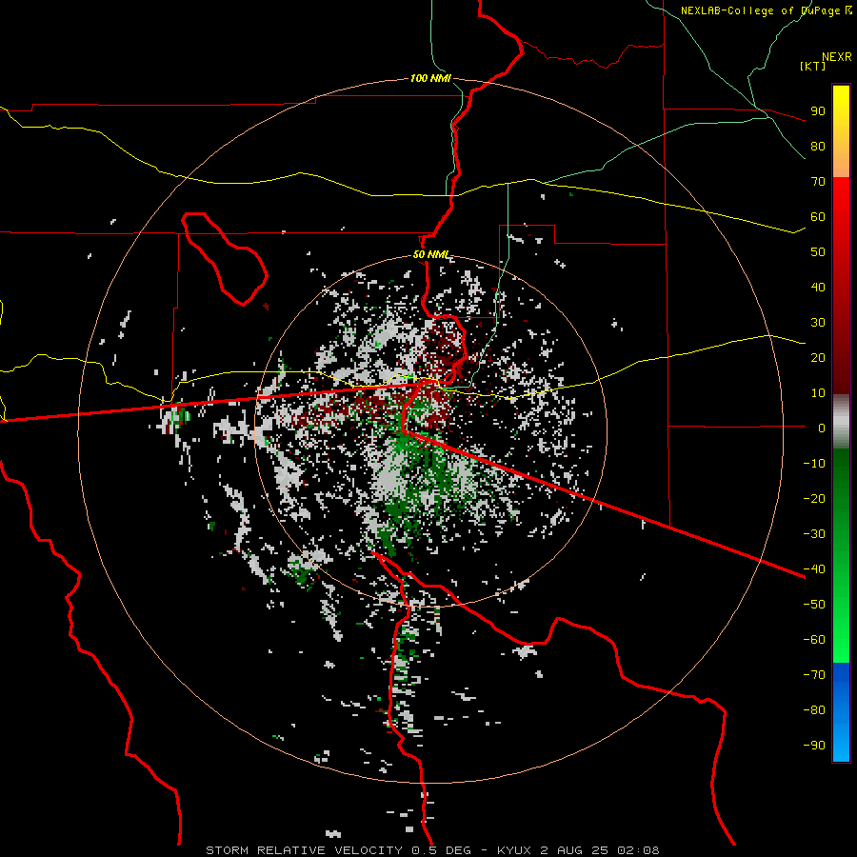
Task: Click the -30 value on velocity scale
Action: [x=814, y=534]
